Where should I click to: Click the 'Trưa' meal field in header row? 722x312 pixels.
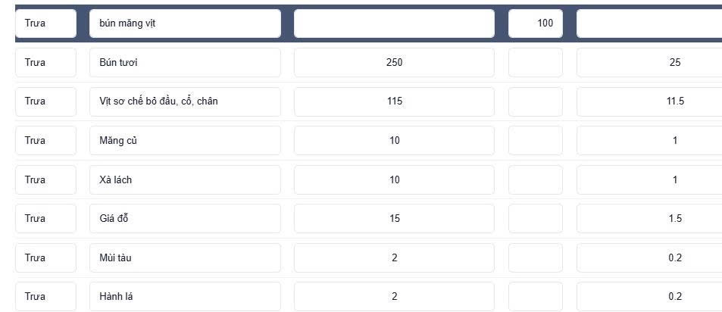[x=45, y=23]
